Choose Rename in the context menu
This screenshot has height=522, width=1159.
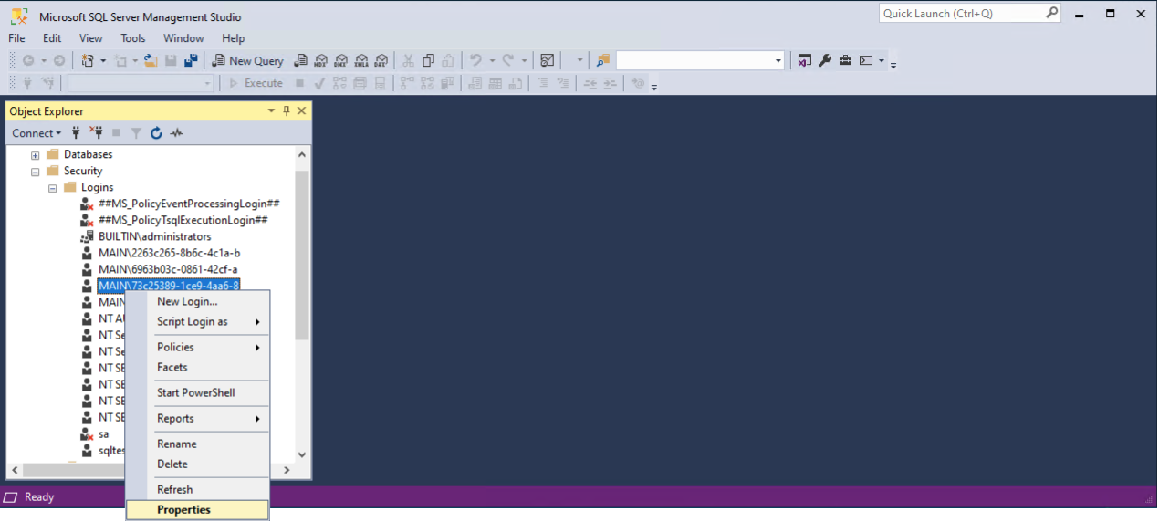point(197,444)
